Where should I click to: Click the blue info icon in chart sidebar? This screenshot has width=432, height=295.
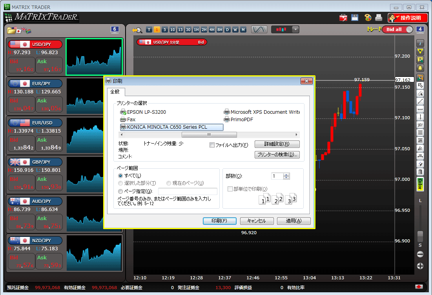(420, 43)
